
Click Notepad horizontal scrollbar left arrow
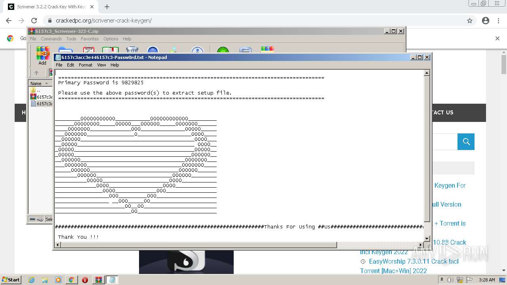pos(58,245)
